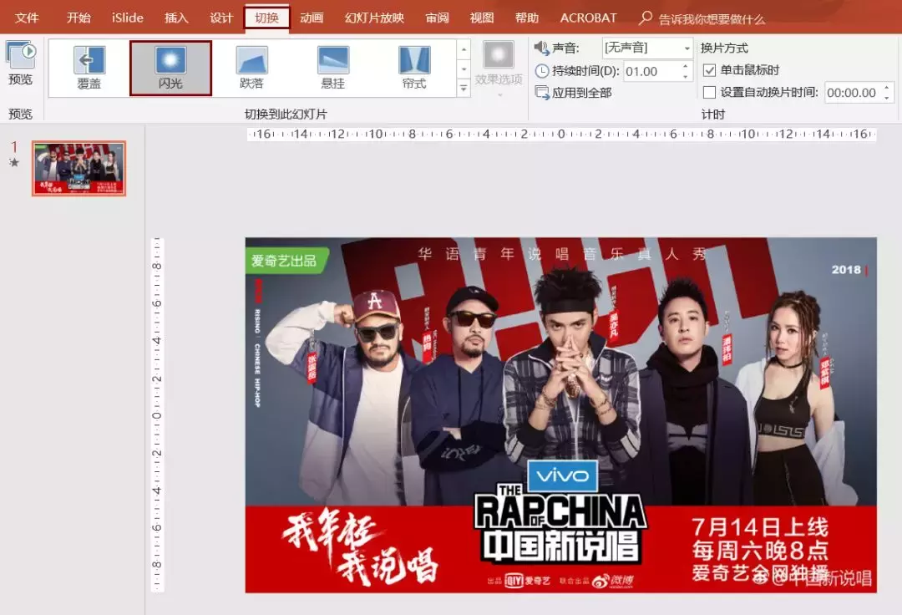902x615 pixels.
Task: Click the Tell Me search magnifier icon
Action: pos(646,18)
